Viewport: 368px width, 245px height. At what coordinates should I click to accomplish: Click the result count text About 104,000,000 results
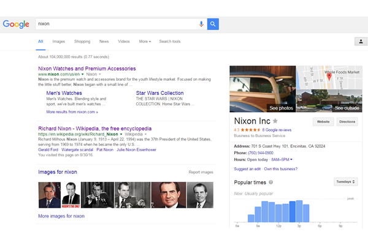pos(74,57)
